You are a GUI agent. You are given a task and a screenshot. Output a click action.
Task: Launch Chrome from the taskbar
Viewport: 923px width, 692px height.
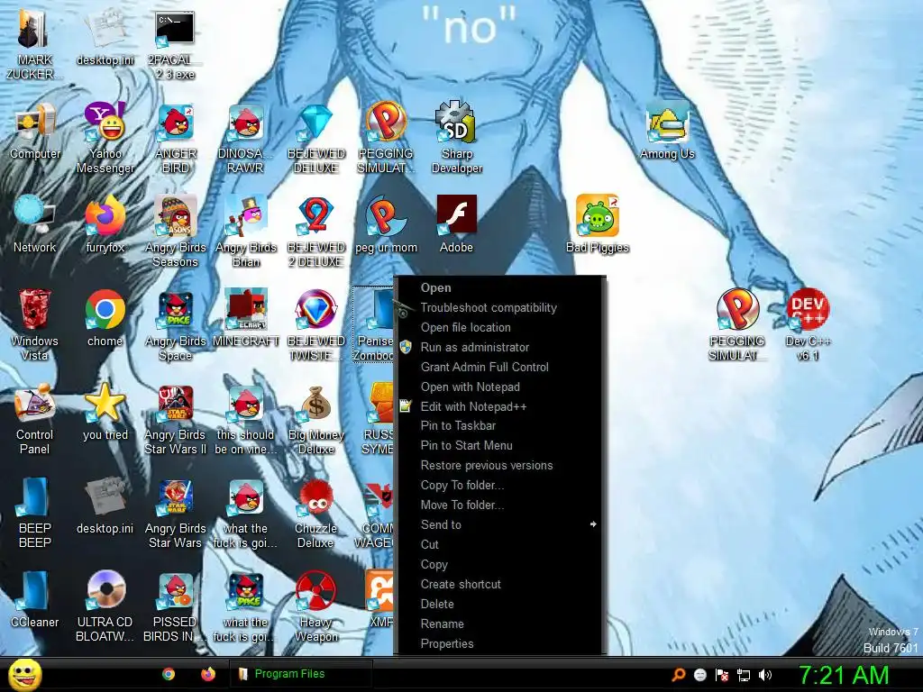pos(169,674)
